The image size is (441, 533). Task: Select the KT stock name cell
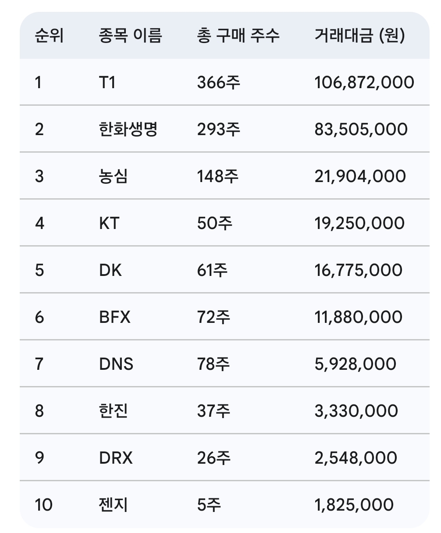pyautogui.click(x=109, y=223)
